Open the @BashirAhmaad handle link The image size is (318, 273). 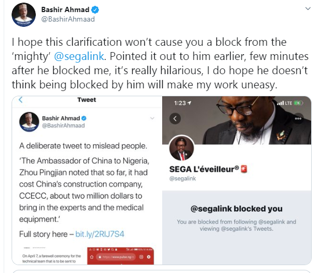point(68,19)
